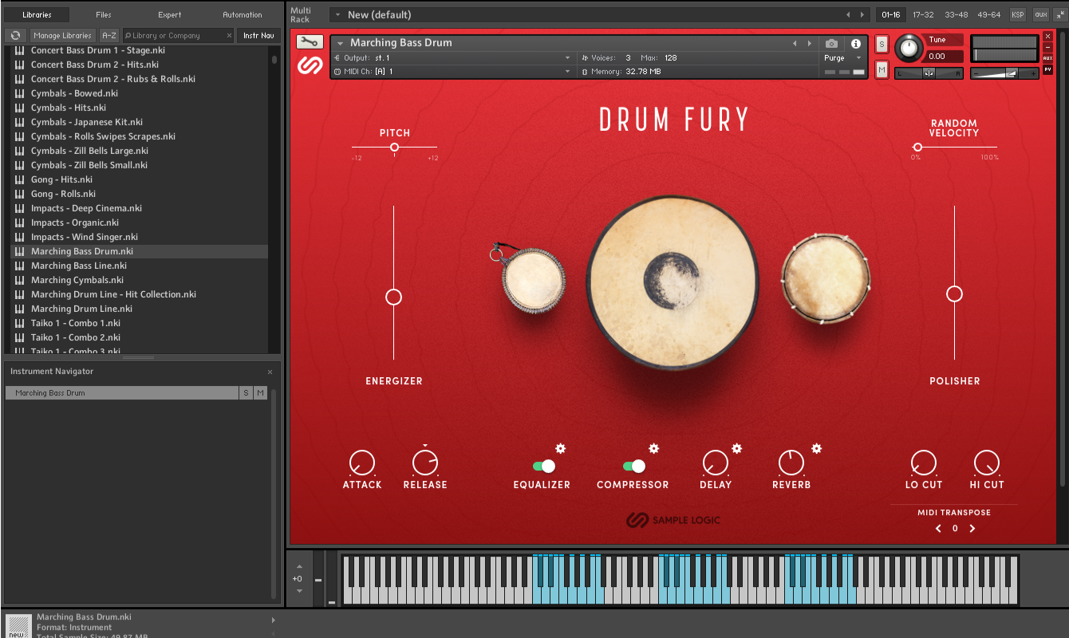Click the Energizer vertical slider handle
This screenshot has height=638, width=1069.
coord(393,297)
